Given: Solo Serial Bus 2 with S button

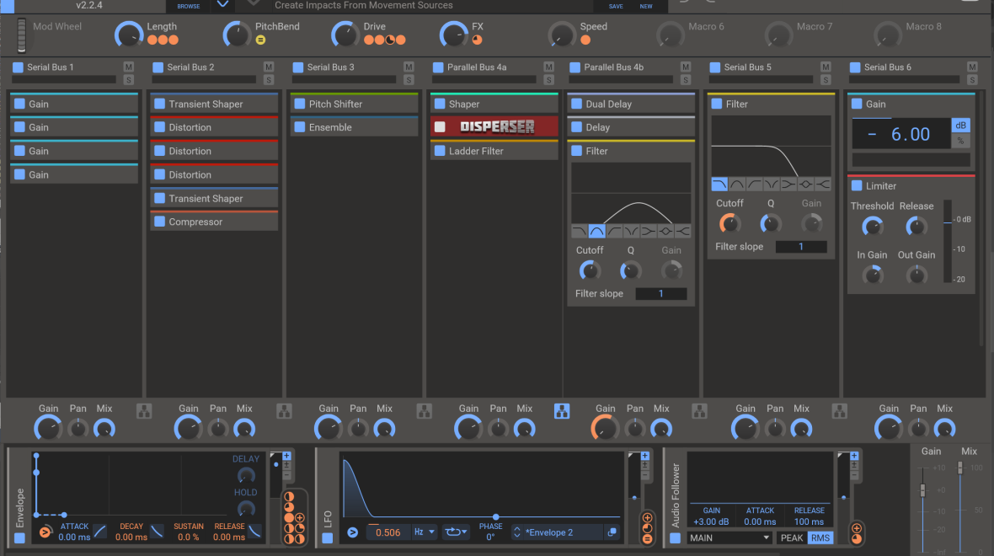Looking at the screenshot, I should tap(269, 80).
